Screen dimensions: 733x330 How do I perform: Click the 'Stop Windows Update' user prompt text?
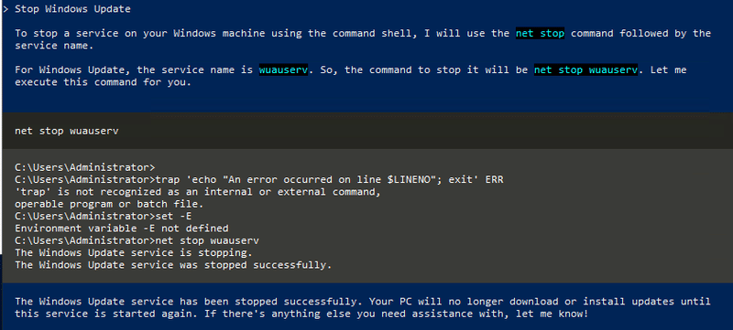72,9
